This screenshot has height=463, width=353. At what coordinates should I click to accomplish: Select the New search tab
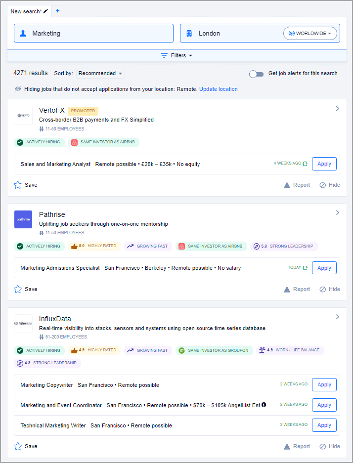[x=26, y=11]
